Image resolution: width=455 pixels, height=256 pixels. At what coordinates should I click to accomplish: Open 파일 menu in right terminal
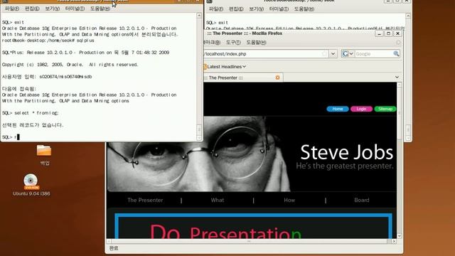pos(216,9)
